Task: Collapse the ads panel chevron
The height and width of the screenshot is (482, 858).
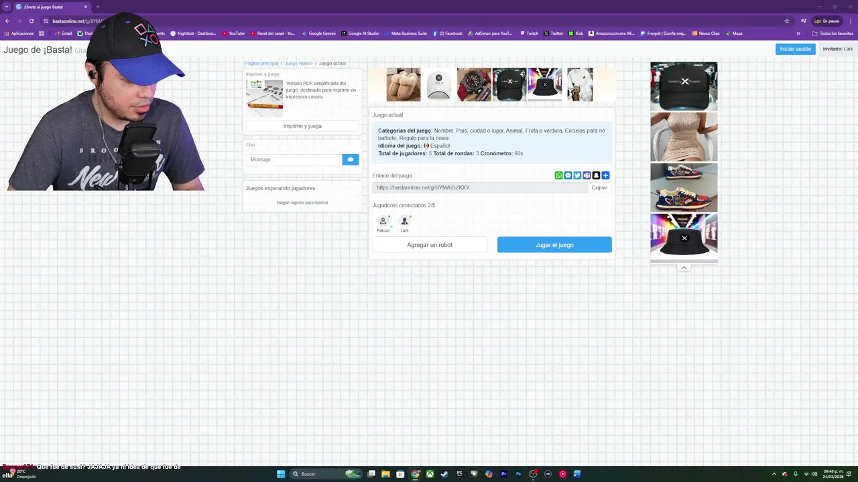Action: pyautogui.click(x=684, y=268)
